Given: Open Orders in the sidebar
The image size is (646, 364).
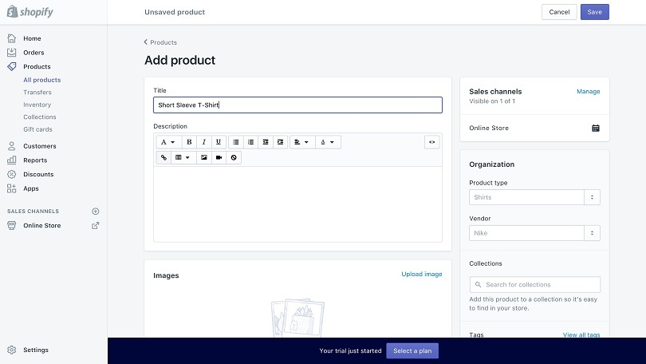Looking at the screenshot, I should pos(33,53).
